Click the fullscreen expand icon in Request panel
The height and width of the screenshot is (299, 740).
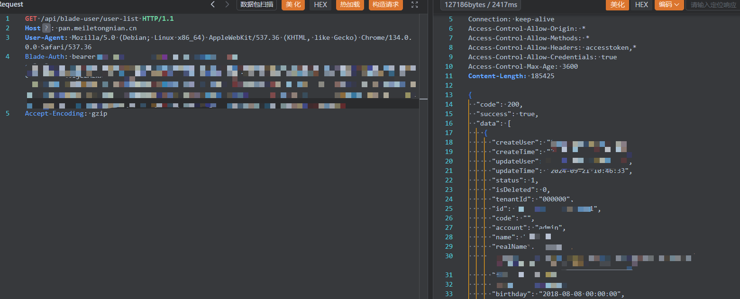click(415, 5)
